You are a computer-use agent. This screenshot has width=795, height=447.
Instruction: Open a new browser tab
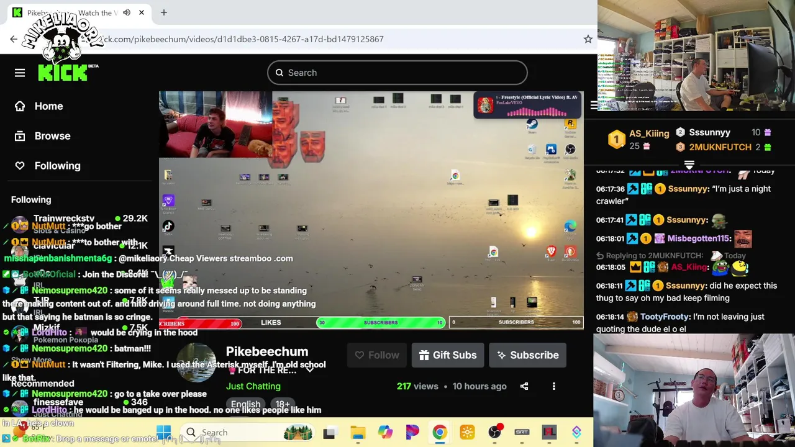click(164, 12)
